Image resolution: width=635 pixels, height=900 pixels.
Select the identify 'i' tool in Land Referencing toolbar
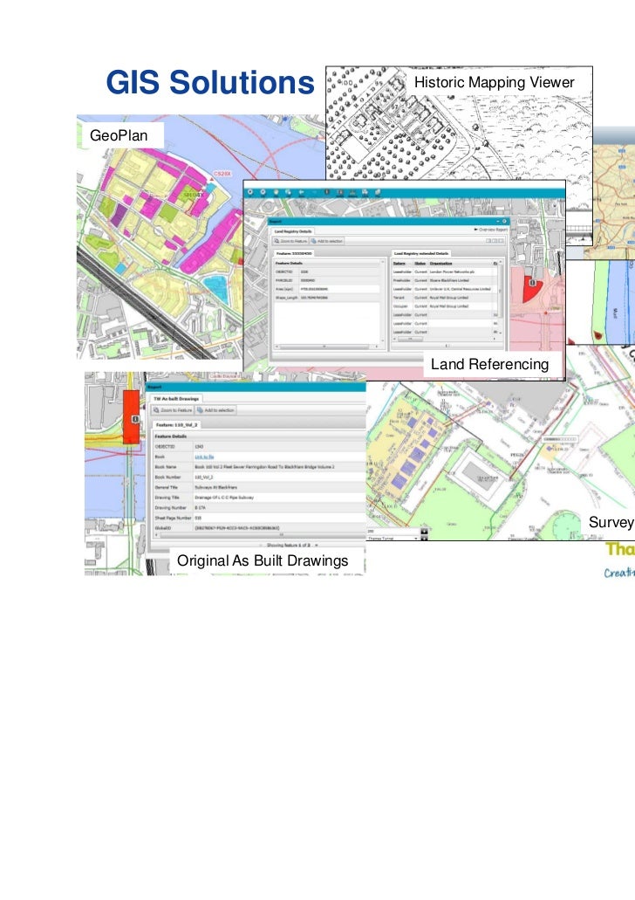[x=327, y=192]
